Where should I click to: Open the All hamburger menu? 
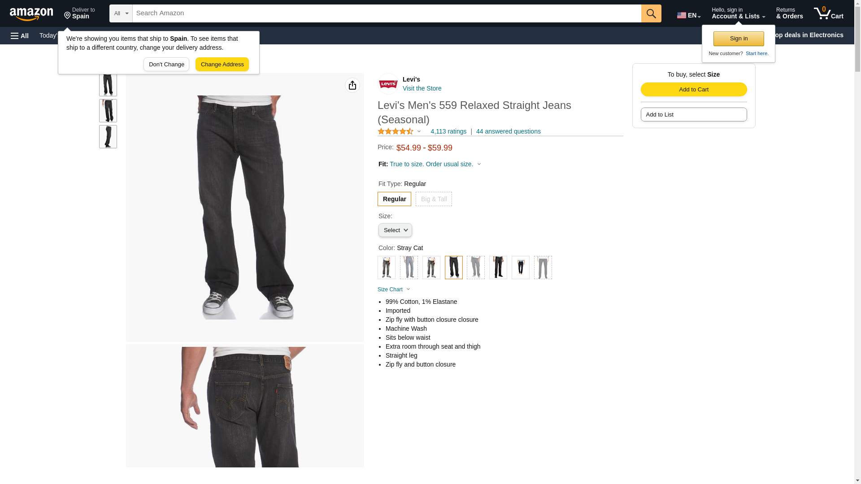(20, 36)
